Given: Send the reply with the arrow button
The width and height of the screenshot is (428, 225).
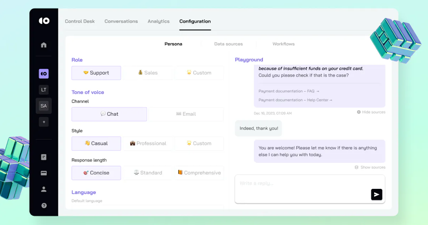Looking at the screenshot, I should [377, 194].
